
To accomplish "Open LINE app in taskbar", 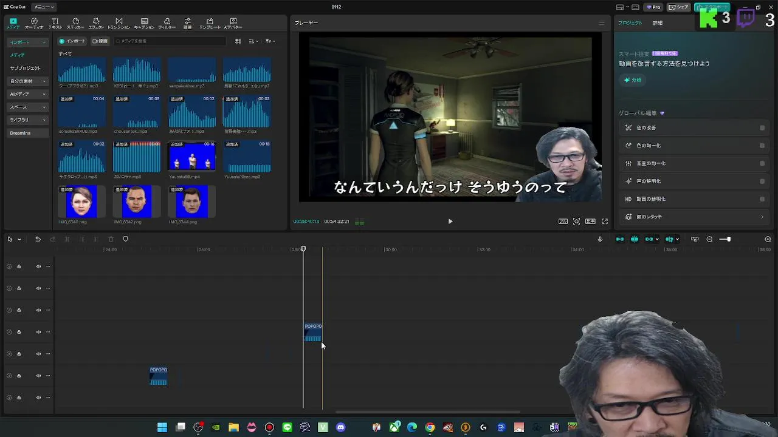I will click(287, 427).
